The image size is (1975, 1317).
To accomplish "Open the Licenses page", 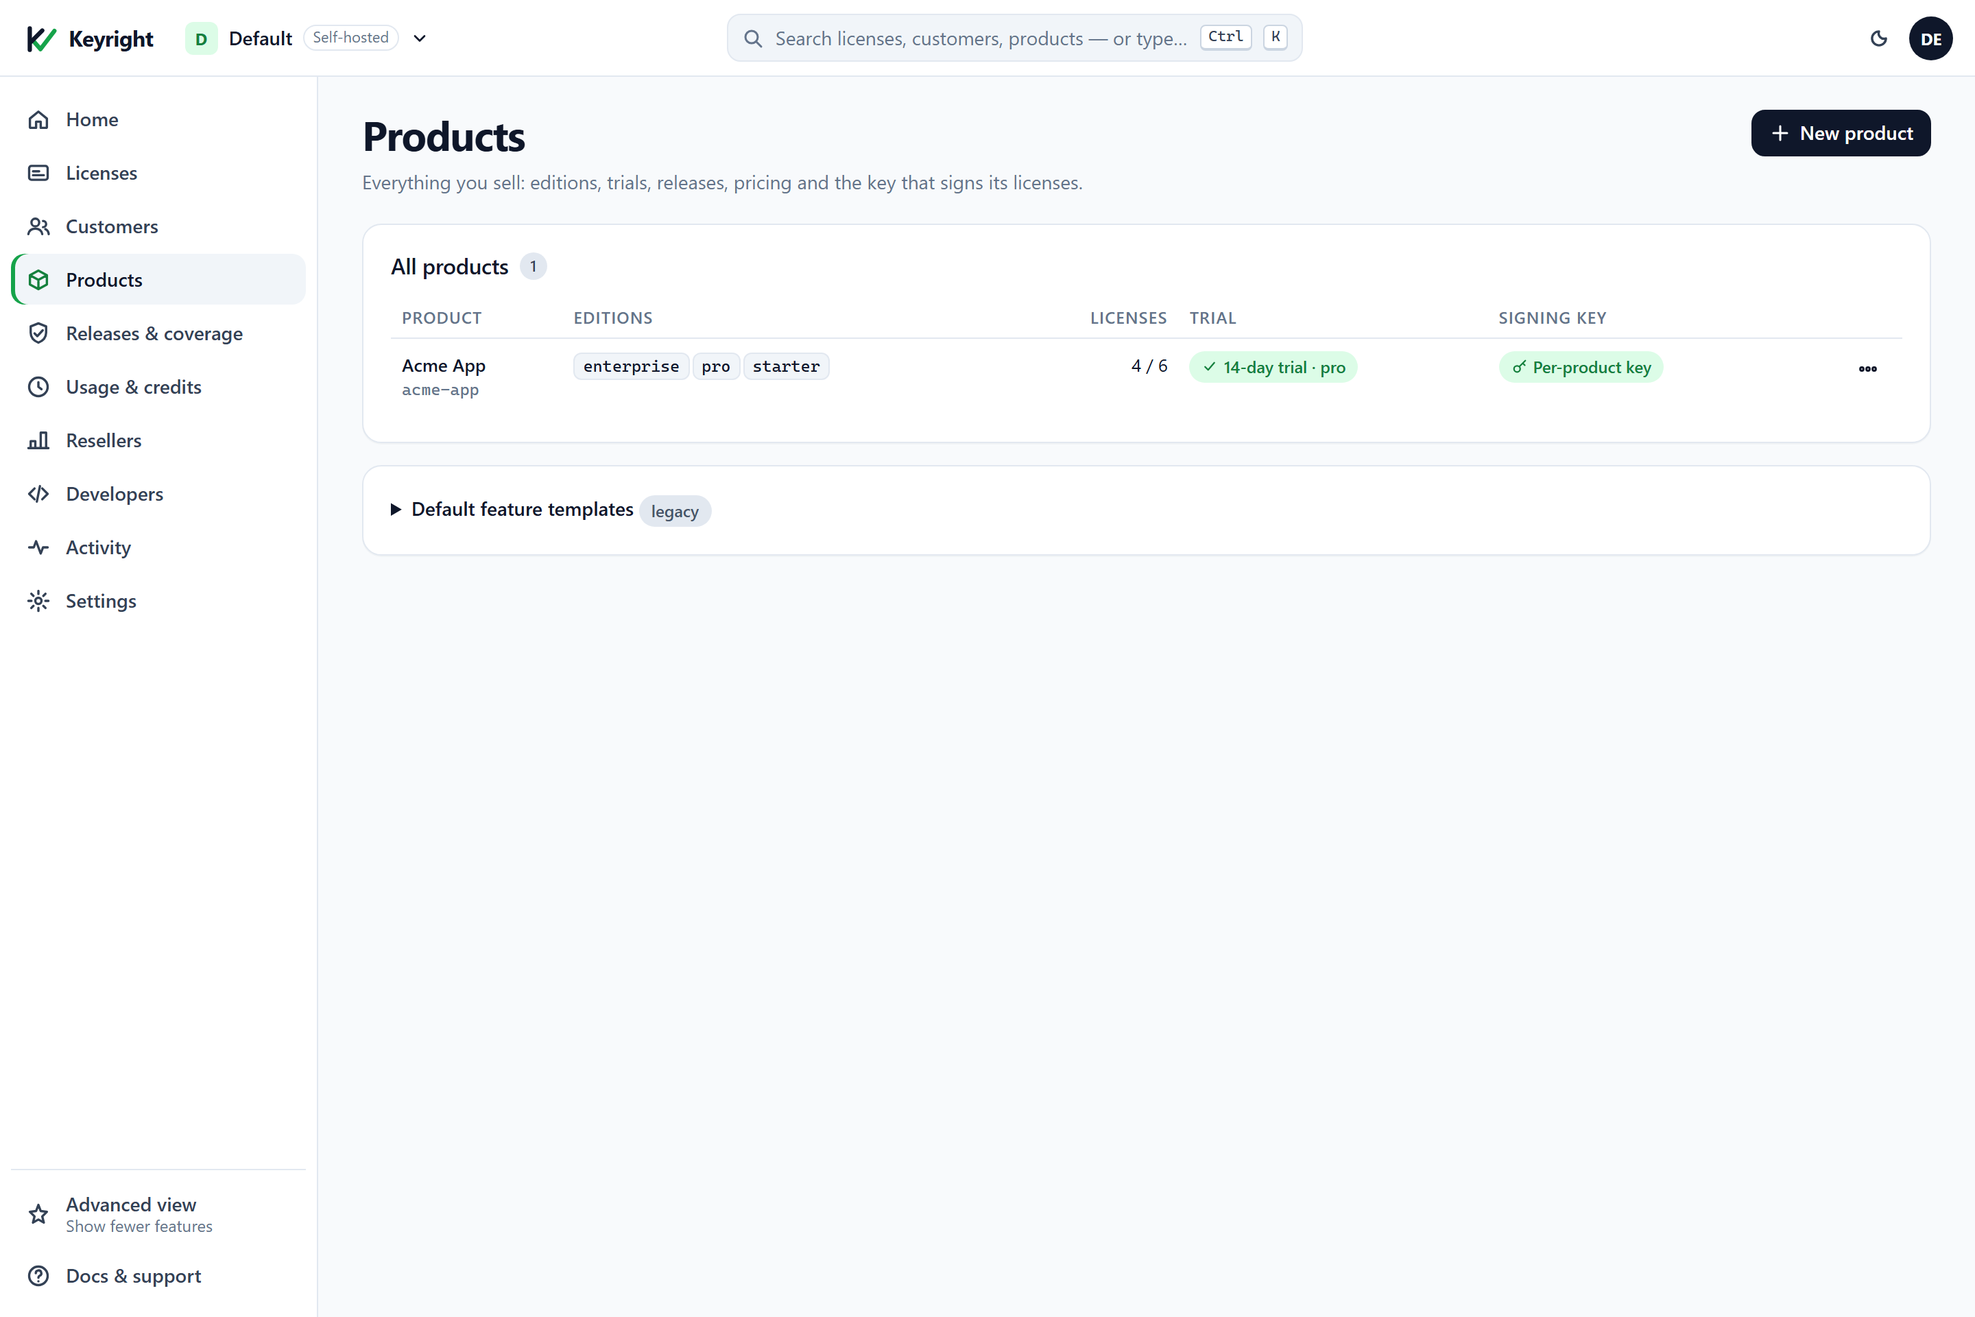I will [x=158, y=173].
